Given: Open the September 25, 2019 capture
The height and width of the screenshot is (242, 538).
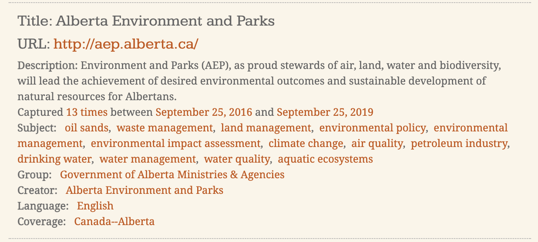Looking at the screenshot, I should click(325, 112).
